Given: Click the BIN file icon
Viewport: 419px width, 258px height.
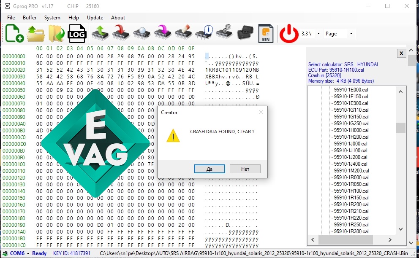Looking at the screenshot, I should pyautogui.click(x=266, y=33).
